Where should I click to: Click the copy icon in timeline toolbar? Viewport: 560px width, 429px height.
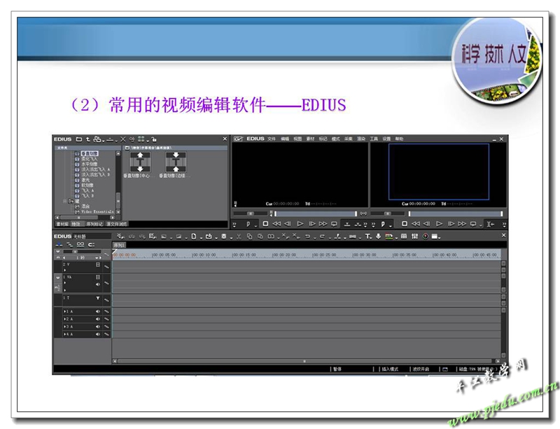pyautogui.click(x=249, y=237)
